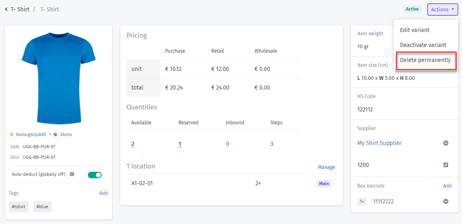Choose Deactivate variant menu option
This screenshot has width=462, height=224.
(423, 45)
